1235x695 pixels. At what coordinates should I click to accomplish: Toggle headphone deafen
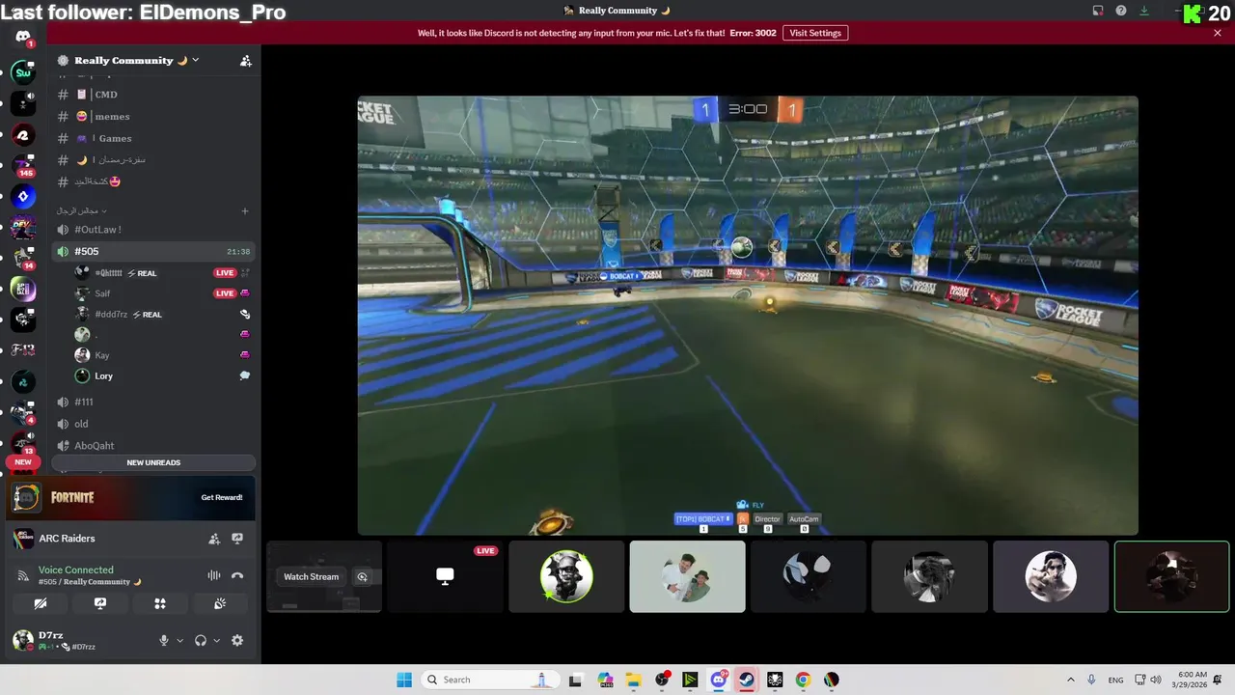coord(201,640)
